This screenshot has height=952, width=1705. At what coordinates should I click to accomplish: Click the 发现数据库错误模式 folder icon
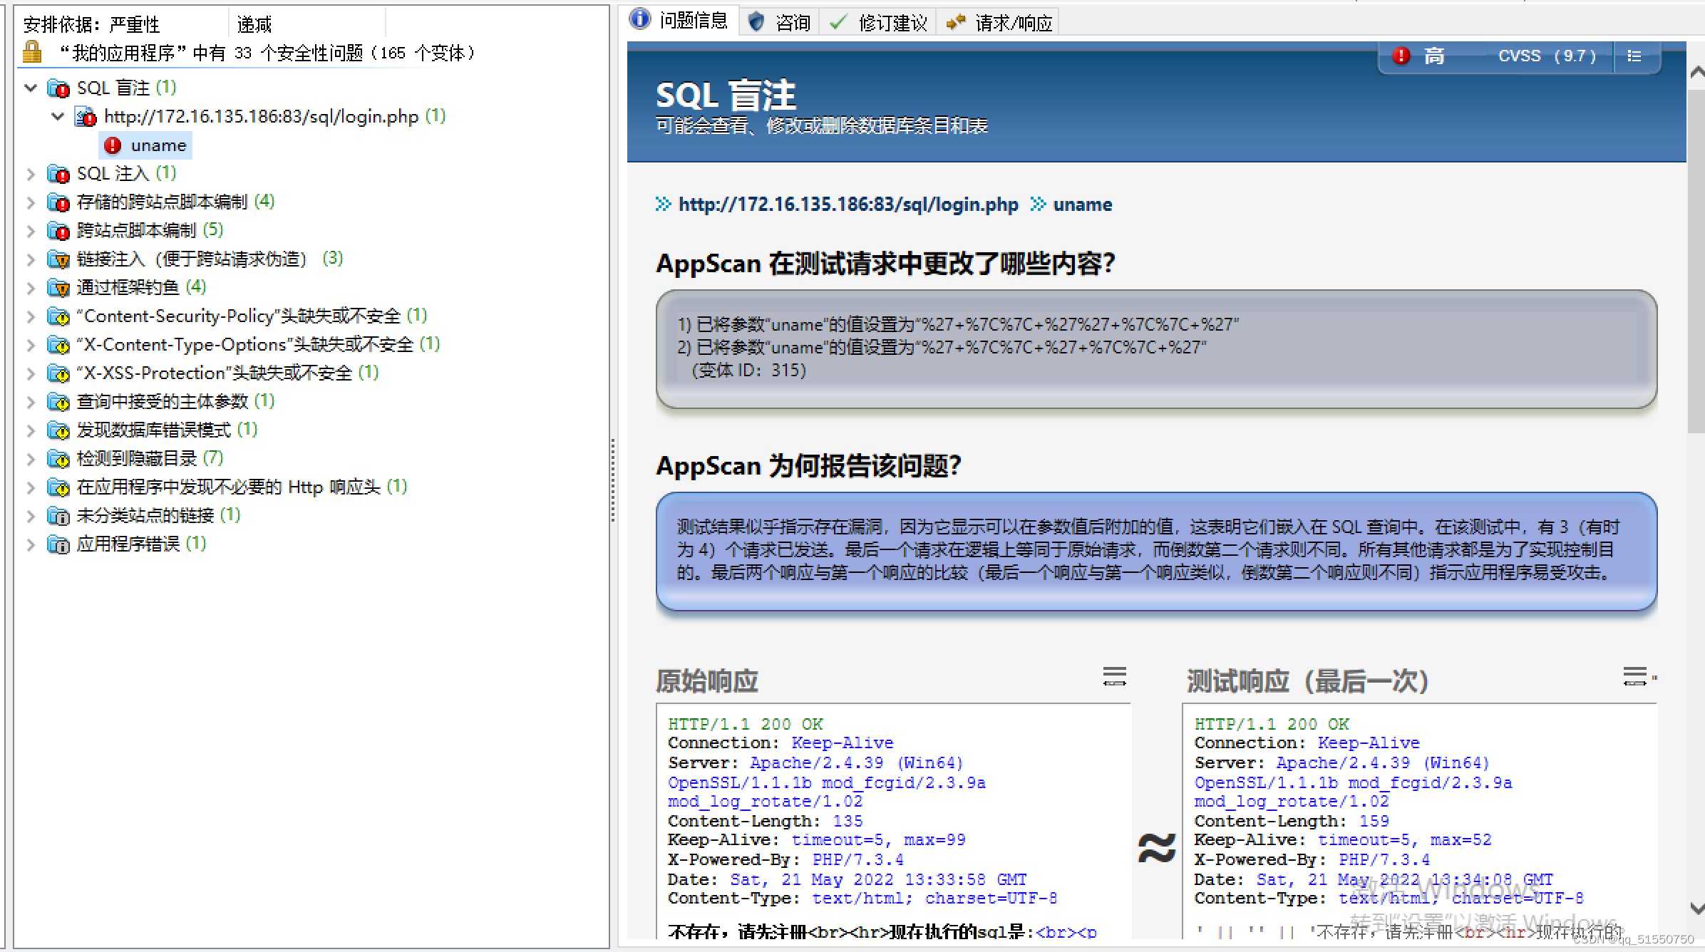[58, 430]
